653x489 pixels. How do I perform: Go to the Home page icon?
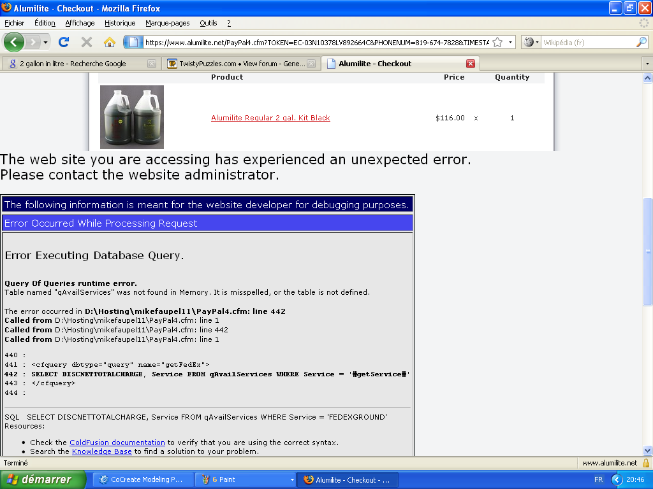110,42
